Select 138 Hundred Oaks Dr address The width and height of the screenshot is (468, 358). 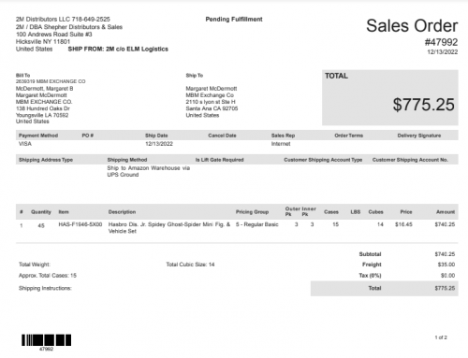tap(43, 108)
